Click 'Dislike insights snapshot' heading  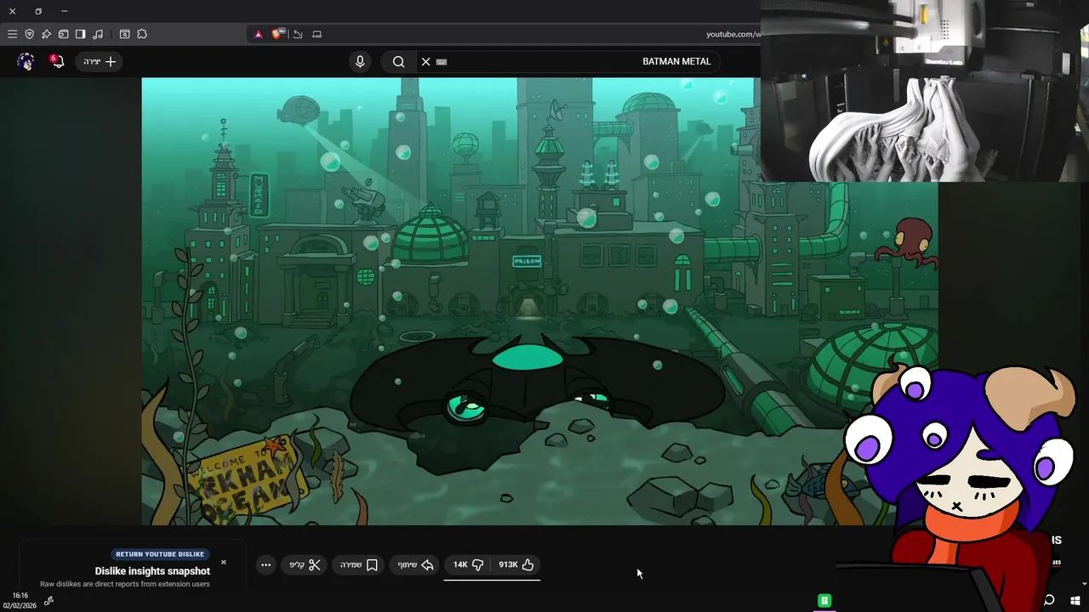click(152, 571)
